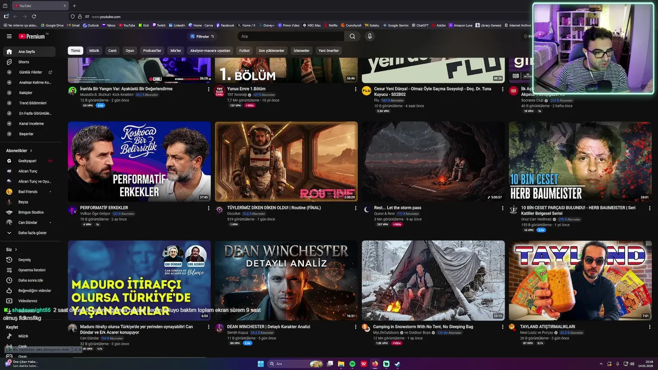The image size is (658, 370).
Task: Start voice search with microphone icon
Action: click(x=369, y=36)
